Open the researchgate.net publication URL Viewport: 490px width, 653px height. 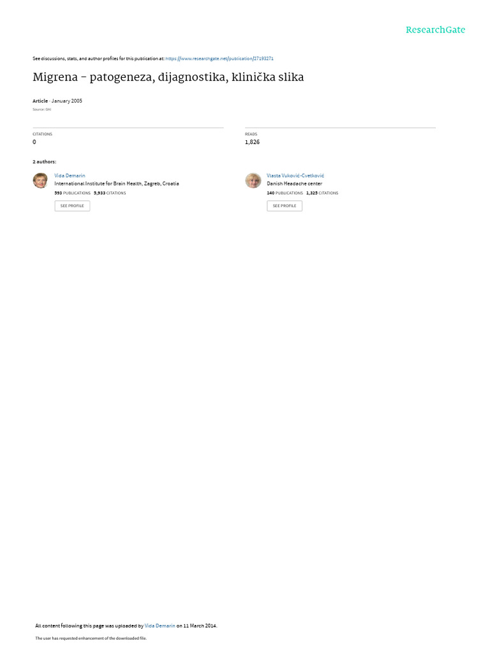click(x=219, y=59)
